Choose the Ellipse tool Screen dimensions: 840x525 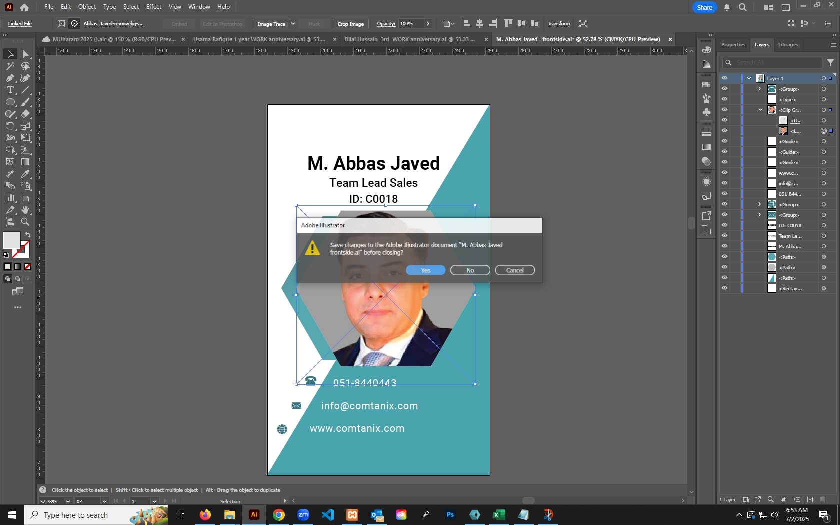tap(10, 102)
